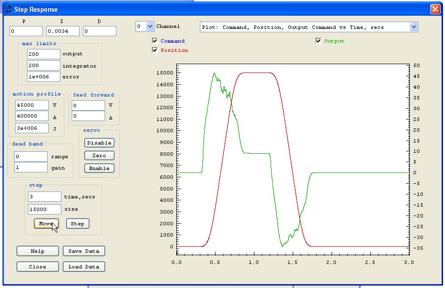Select the I gain field showing 0.0034
This screenshot has height=288, width=445.
(62, 31)
